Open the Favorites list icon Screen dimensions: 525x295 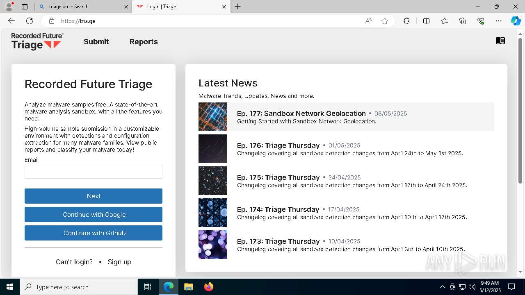445,21
